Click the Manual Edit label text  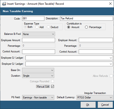click(43, 87)
